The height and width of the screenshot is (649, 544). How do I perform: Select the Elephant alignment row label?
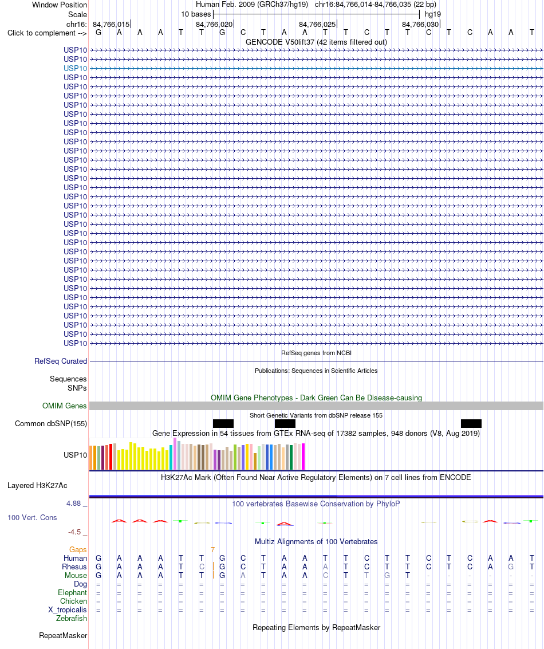(72, 593)
